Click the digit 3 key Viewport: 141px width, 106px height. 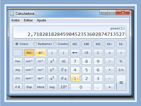98,78
